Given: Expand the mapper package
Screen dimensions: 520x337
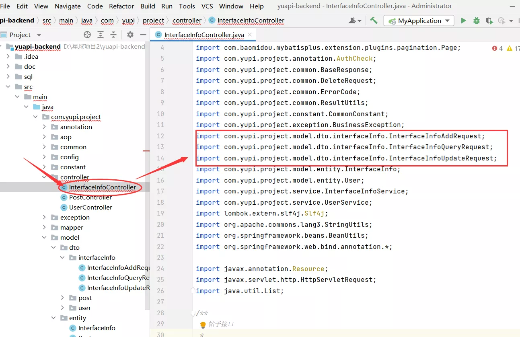Looking at the screenshot, I should click(x=44, y=227).
